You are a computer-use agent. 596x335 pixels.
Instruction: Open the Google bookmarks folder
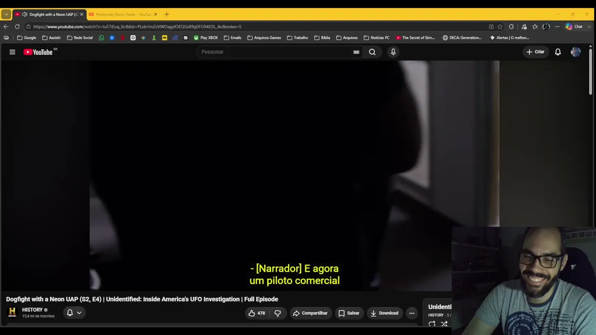tap(27, 38)
